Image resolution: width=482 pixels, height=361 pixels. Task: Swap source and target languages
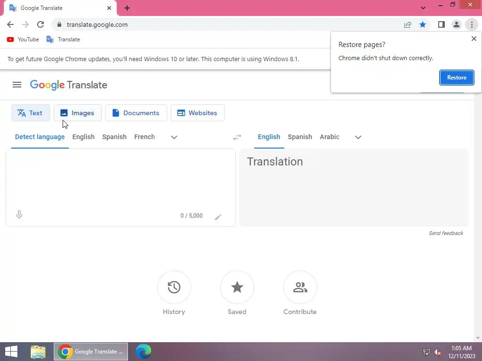pyautogui.click(x=237, y=137)
